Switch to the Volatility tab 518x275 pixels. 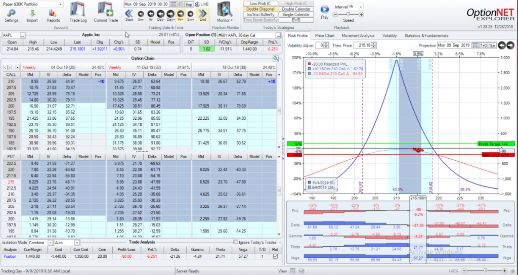[390, 36]
